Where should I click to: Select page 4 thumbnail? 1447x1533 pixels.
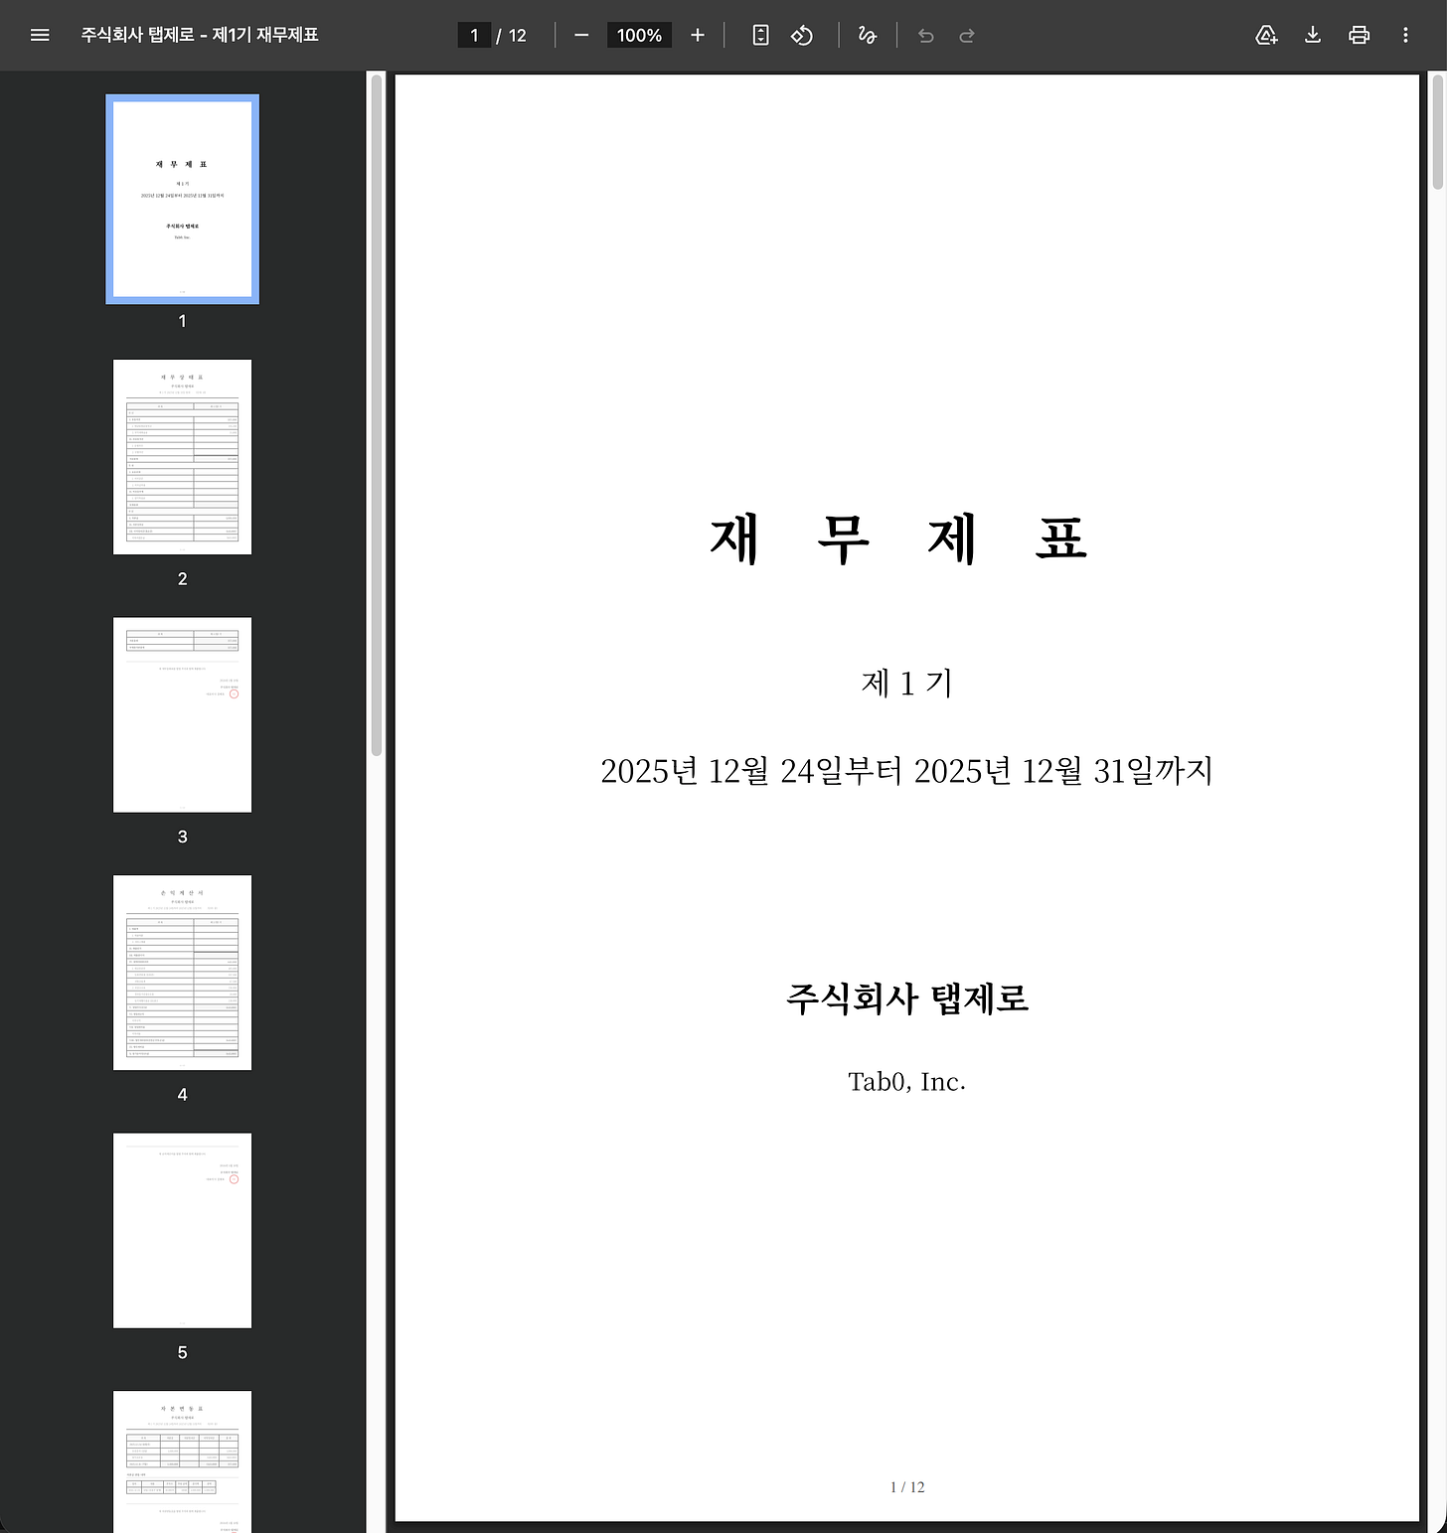coord(182,973)
